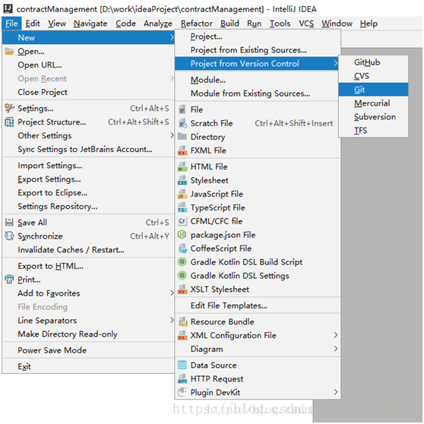Expand the Other Settings submenu arrow
The height and width of the screenshot is (424, 424).
pyautogui.click(x=172, y=135)
